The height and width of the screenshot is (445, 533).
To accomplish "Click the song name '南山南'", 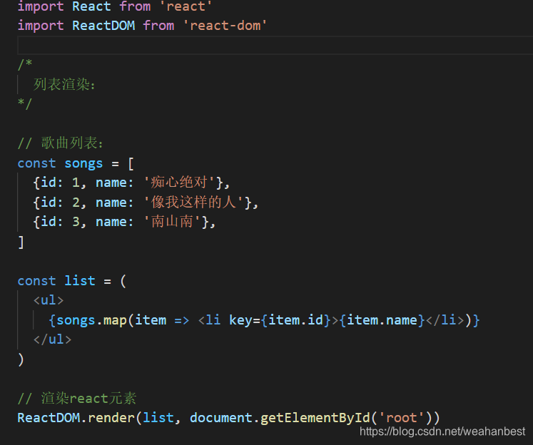I will coord(173,222).
